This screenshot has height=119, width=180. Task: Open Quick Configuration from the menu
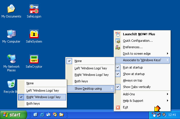(142, 41)
